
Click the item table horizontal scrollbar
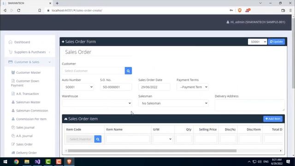(152, 151)
